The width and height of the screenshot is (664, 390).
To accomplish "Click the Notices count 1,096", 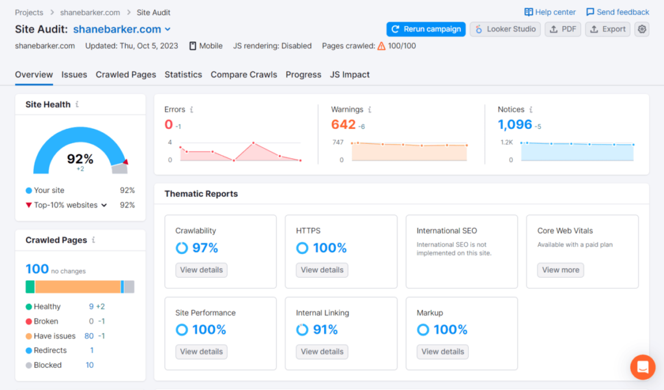I will point(515,124).
